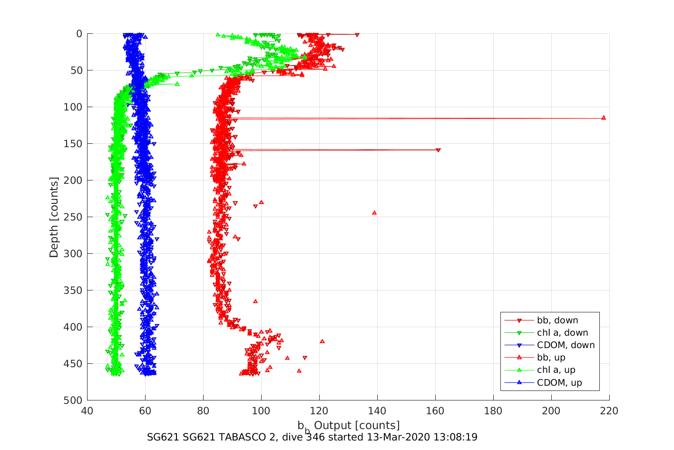Click the 'Depth [counts]' y-axis label
Image resolution: width=674 pixels, height=450 pixels.
(54, 217)
